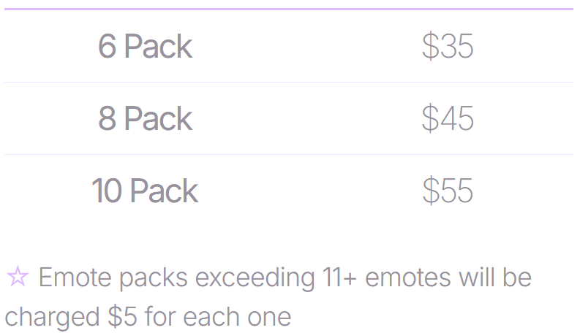Click the word for in the note
The image size is (580, 333).
(160, 317)
